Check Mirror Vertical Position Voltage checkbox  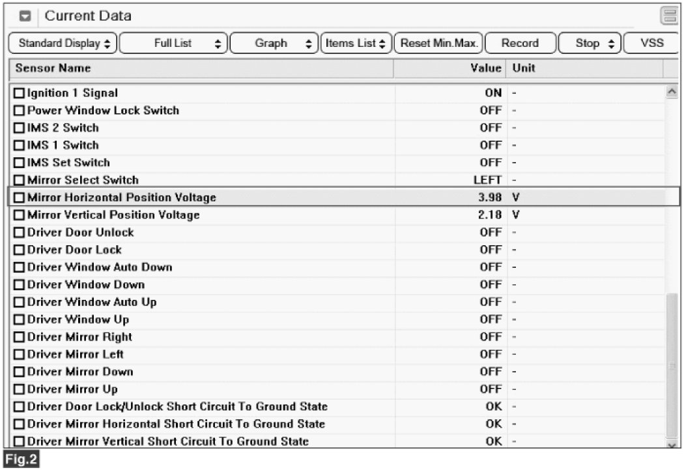tap(18, 215)
